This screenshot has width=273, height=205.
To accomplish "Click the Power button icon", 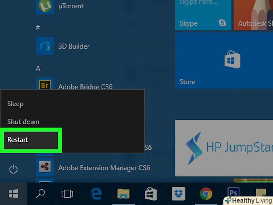I will pyautogui.click(x=13, y=169).
